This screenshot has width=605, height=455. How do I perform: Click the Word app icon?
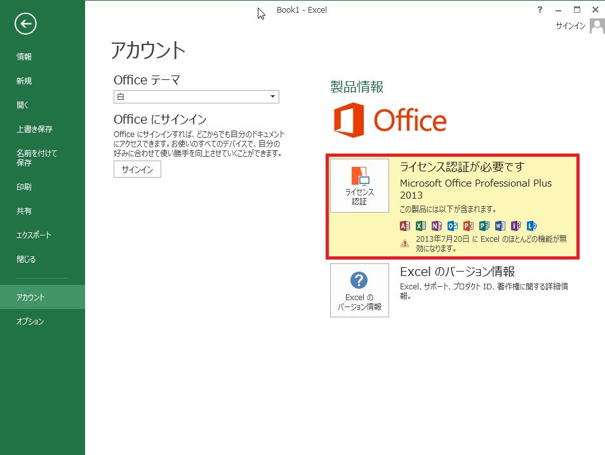500,226
